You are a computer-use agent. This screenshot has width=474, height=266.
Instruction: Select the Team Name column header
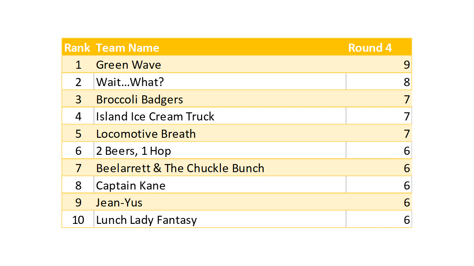click(127, 48)
